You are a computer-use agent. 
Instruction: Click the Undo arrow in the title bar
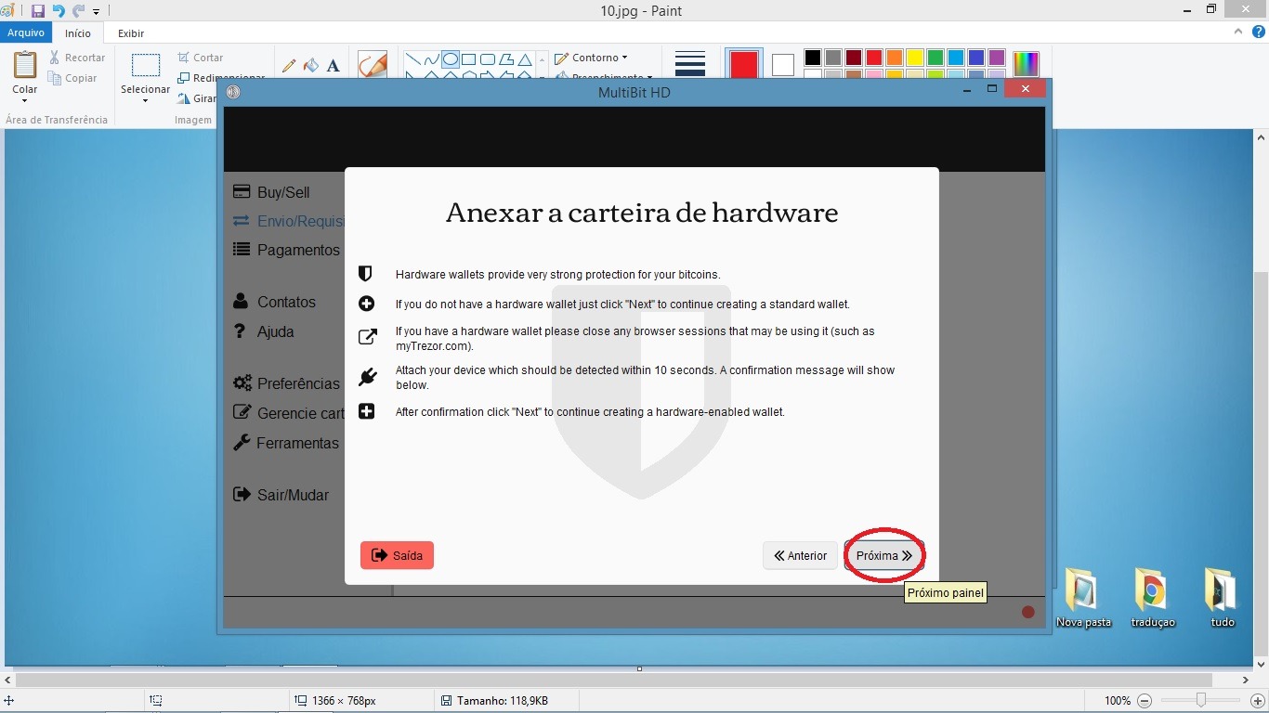[x=59, y=11]
